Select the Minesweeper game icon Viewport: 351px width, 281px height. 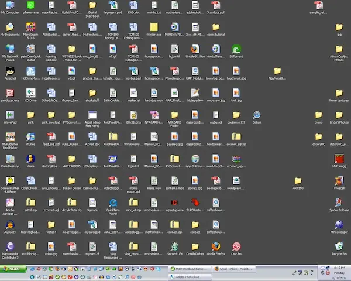click(x=339, y=224)
